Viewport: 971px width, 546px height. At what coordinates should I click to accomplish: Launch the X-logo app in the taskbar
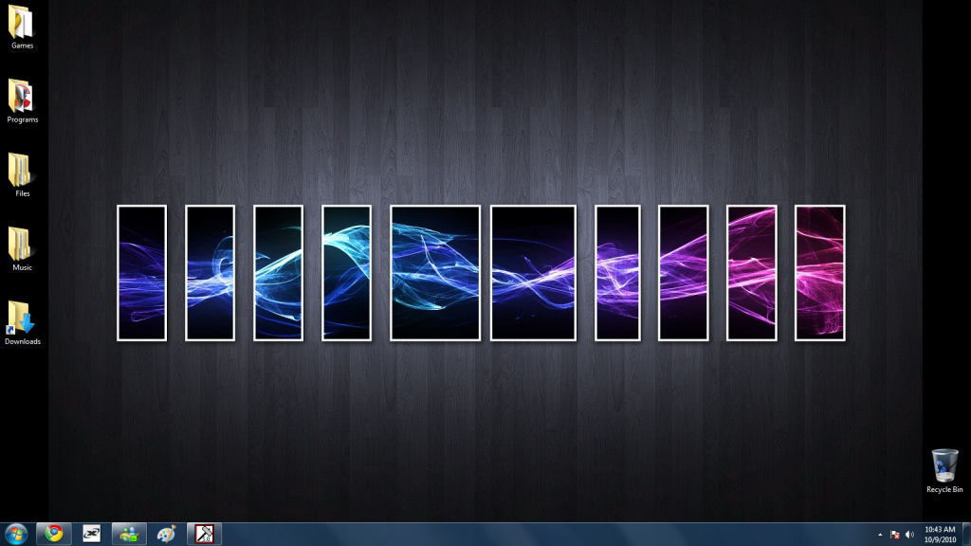(92, 534)
